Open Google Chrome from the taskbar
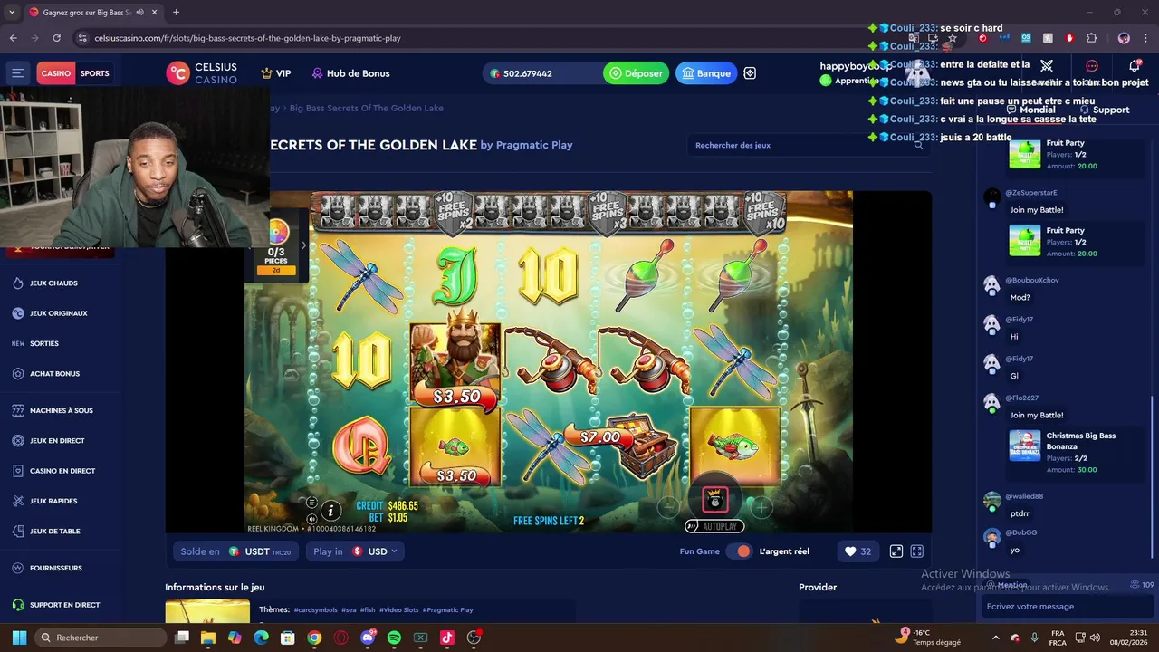The height and width of the screenshot is (652, 1159). click(314, 638)
